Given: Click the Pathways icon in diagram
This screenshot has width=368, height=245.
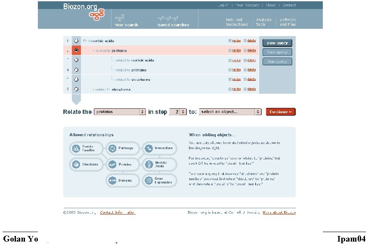Looking at the screenshot, I should pos(112,148).
